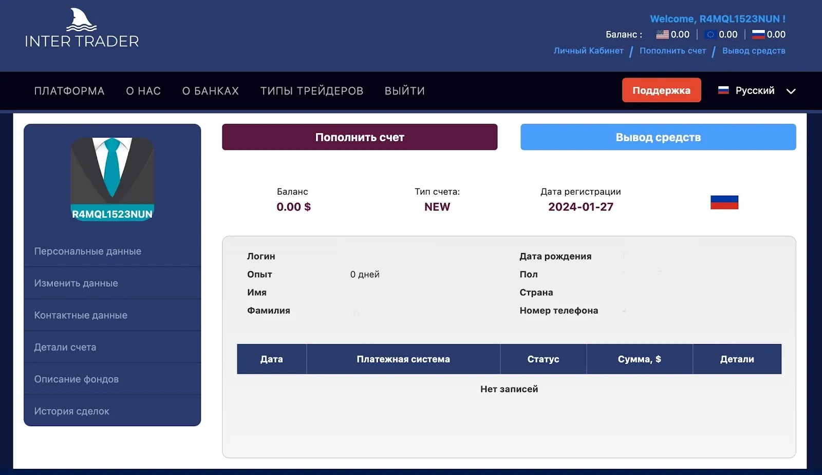Open the О НАС menu item

pyautogui.click(x=143, y=91)
